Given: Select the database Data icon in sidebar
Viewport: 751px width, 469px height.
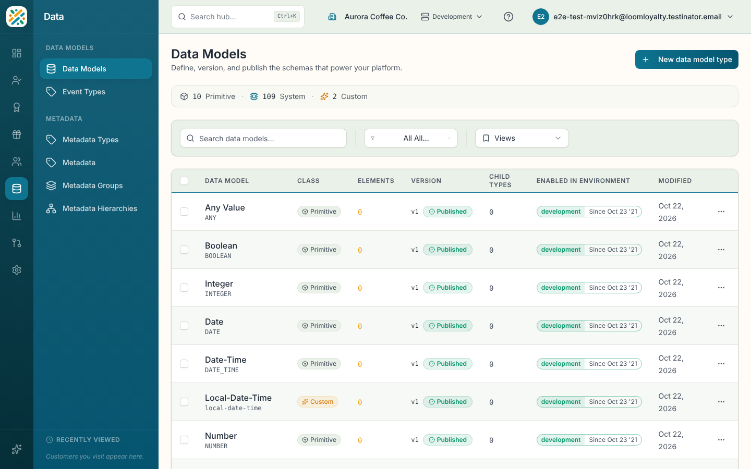Looking at the screenshot, I should [x=17, y=189].
